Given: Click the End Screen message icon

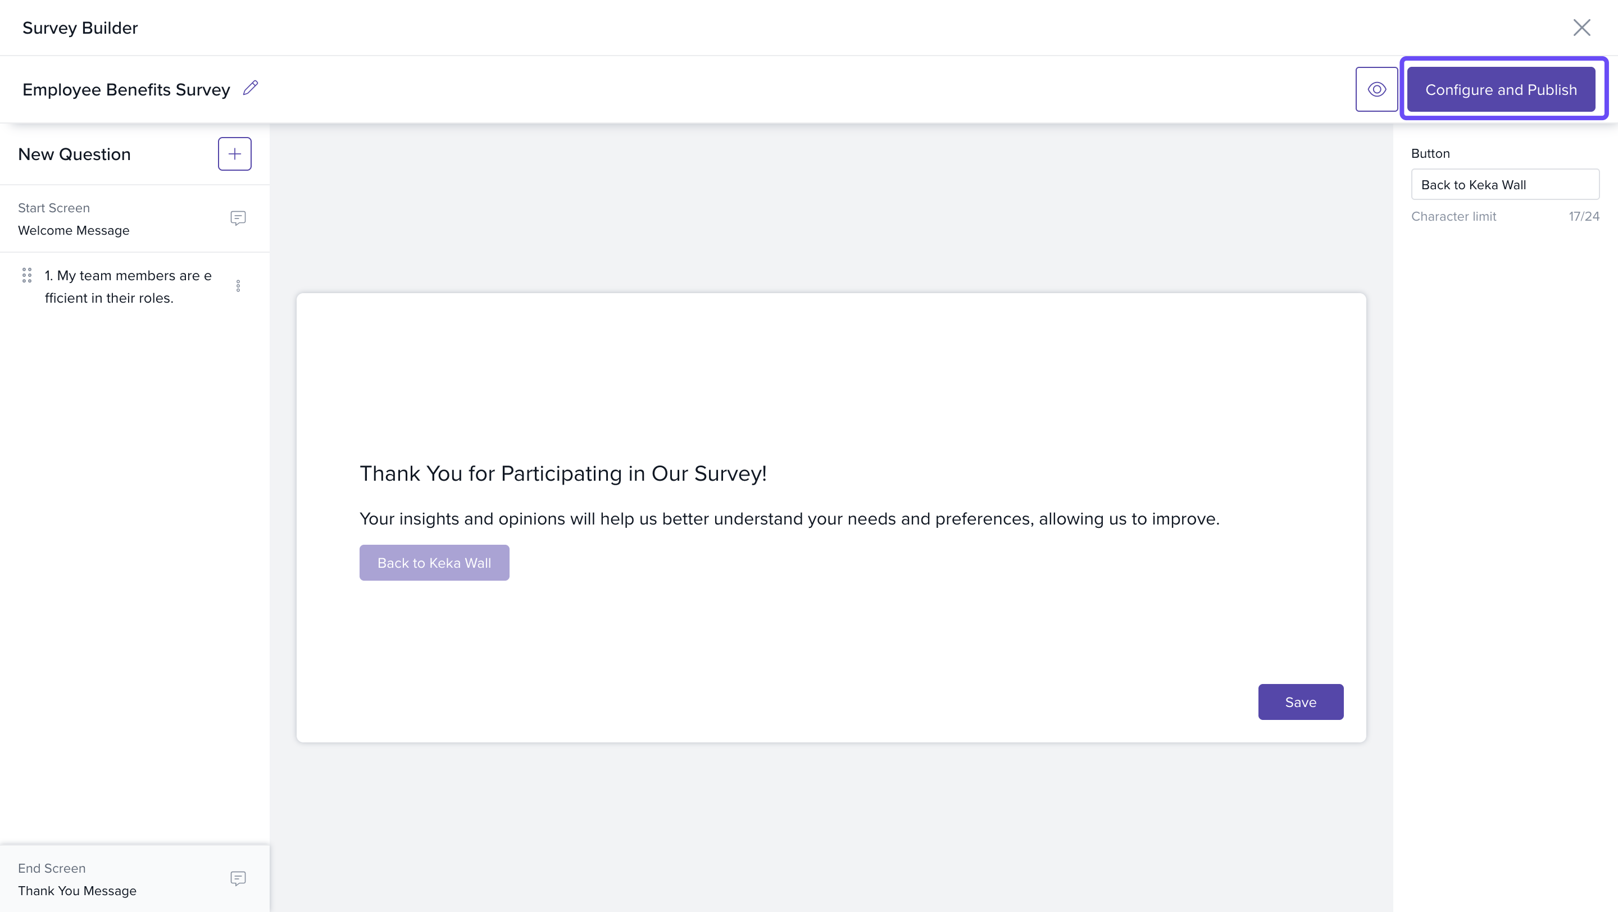Looking at the screenshot, I should pos(238,878).
